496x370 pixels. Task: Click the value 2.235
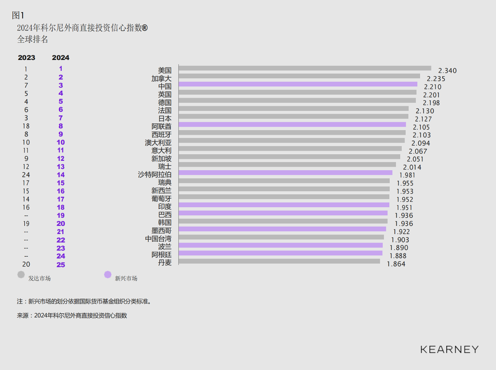tap(436, 79)
